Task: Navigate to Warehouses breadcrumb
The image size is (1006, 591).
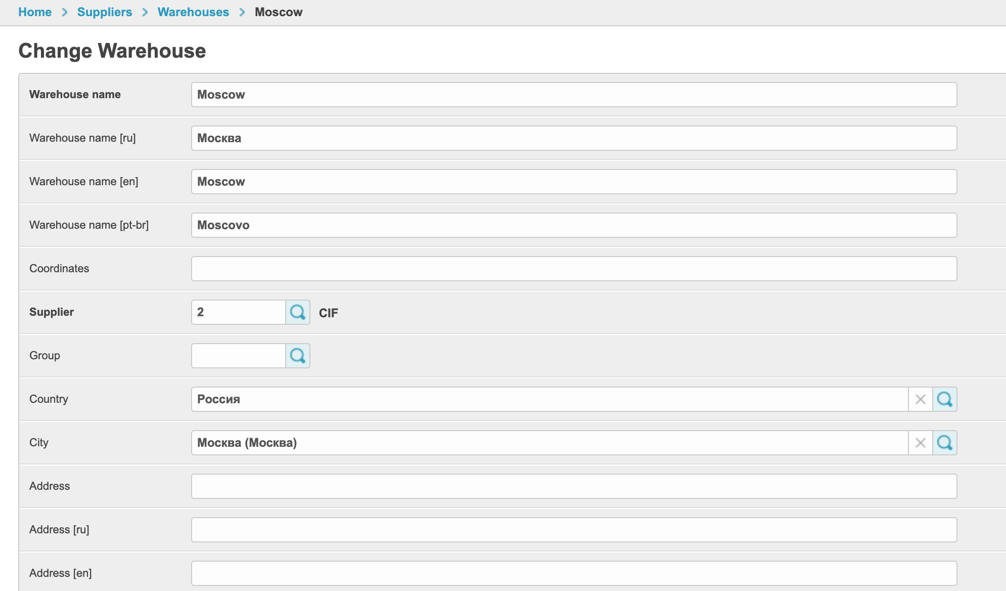Action: click(193, 12)
